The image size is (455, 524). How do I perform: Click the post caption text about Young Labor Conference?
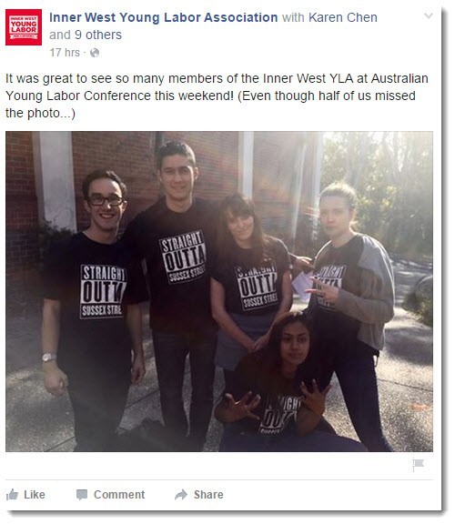pyautogui.click(x=217, y=96)
